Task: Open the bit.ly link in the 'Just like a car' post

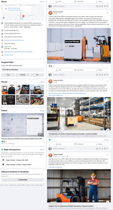Action: point(55,167)
